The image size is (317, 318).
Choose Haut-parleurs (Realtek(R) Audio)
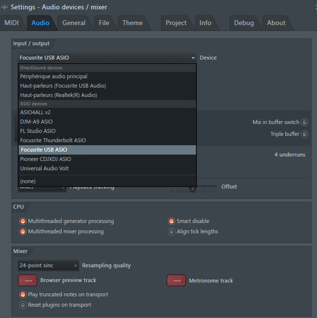[x=107, y=95]
